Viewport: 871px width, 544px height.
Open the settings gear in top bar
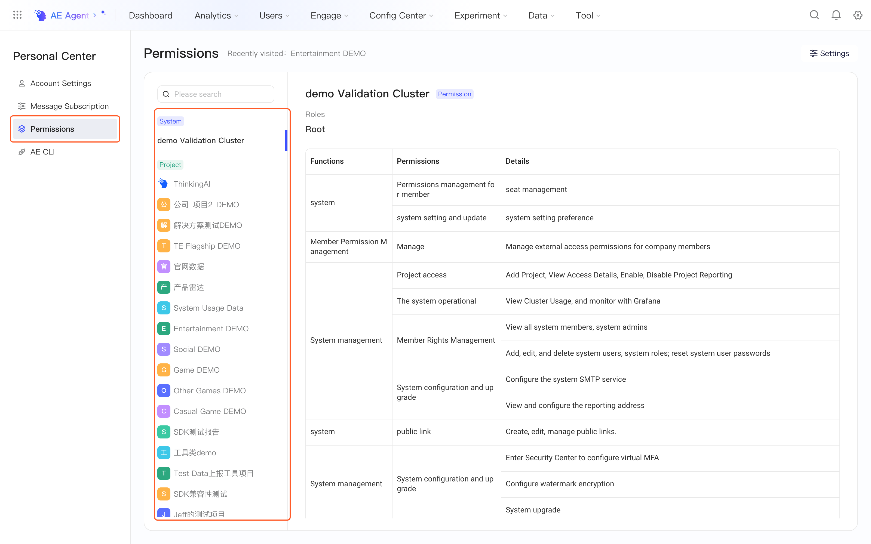pyautogui.click(x=858, y=15)
